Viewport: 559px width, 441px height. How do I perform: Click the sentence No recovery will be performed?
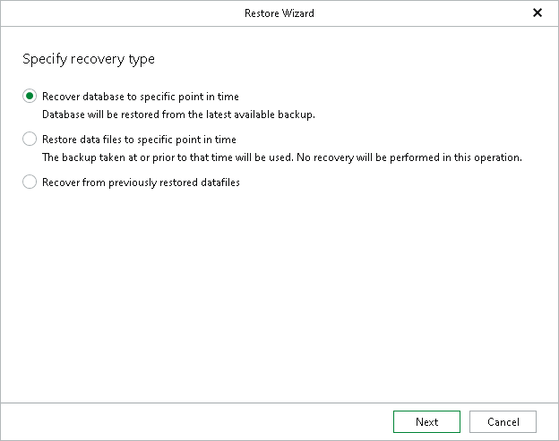(x=409, y=157)
